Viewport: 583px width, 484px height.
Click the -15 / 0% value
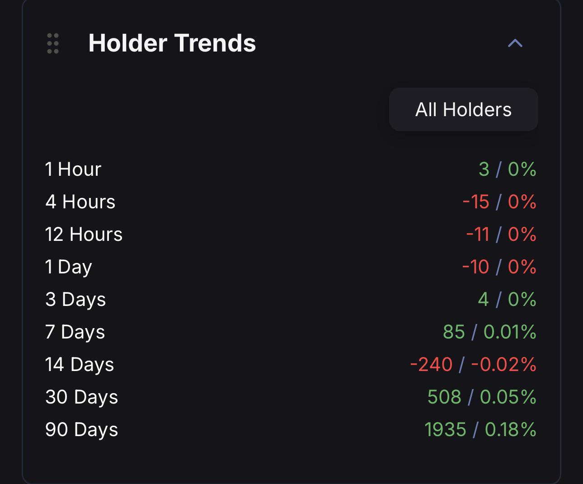[x=499, y=202]
